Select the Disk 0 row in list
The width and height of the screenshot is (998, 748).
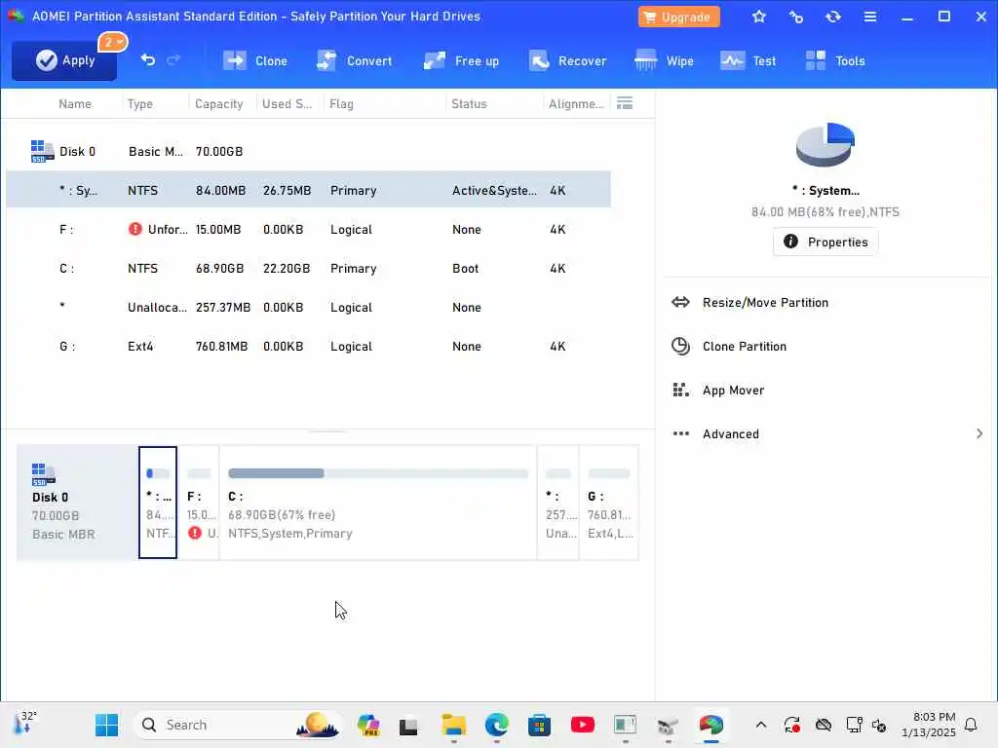click(309, 151)
